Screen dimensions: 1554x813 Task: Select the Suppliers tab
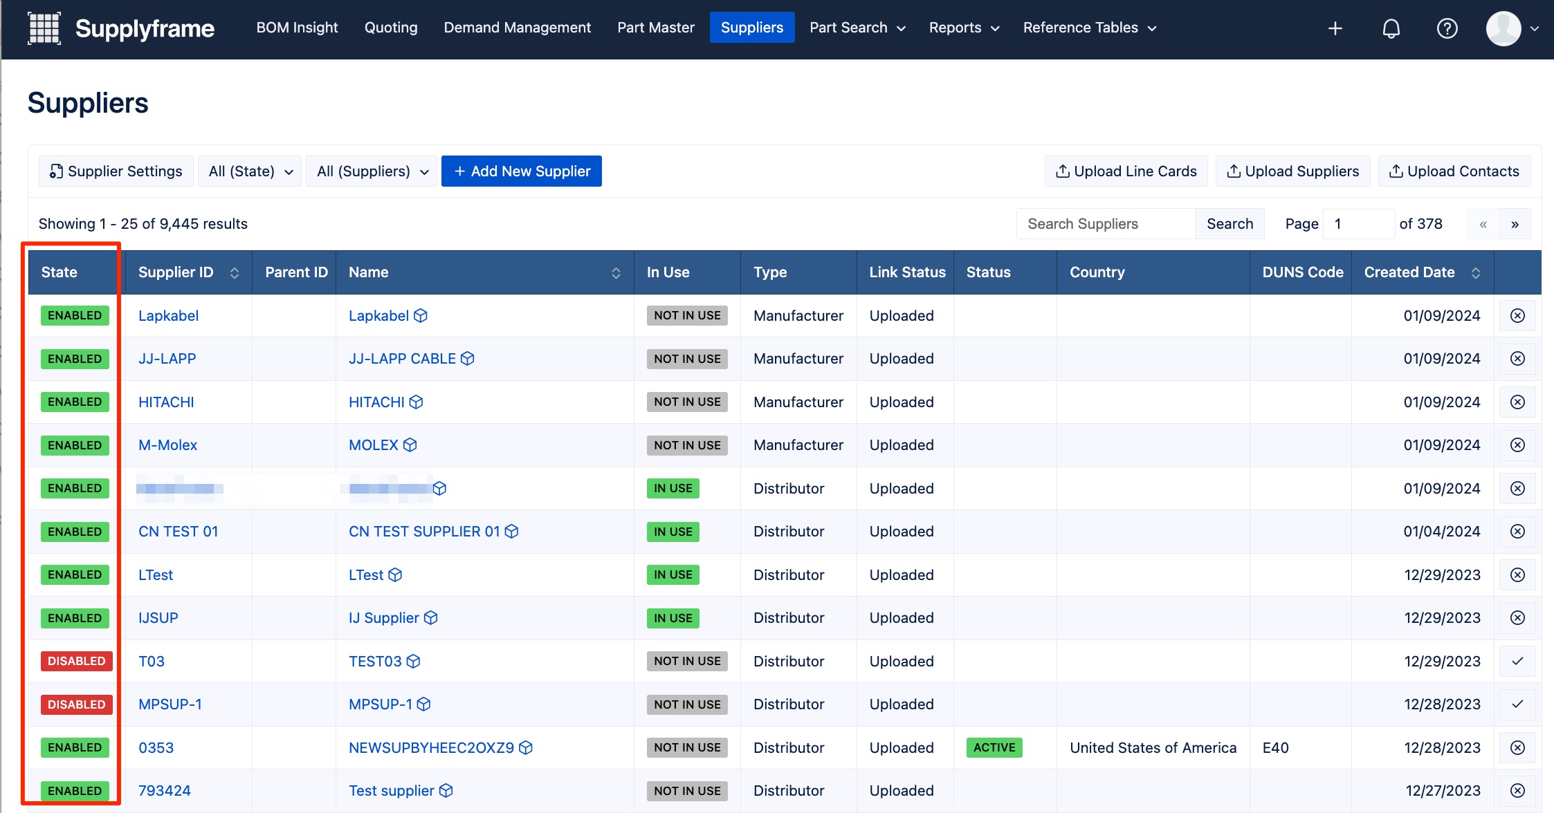pos(751,28)
